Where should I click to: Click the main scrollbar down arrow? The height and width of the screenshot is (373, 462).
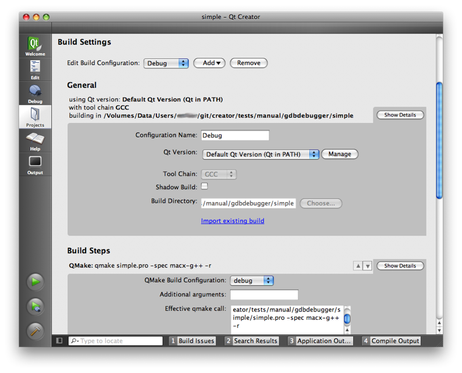pyautogui.click(x=439, y=331)
